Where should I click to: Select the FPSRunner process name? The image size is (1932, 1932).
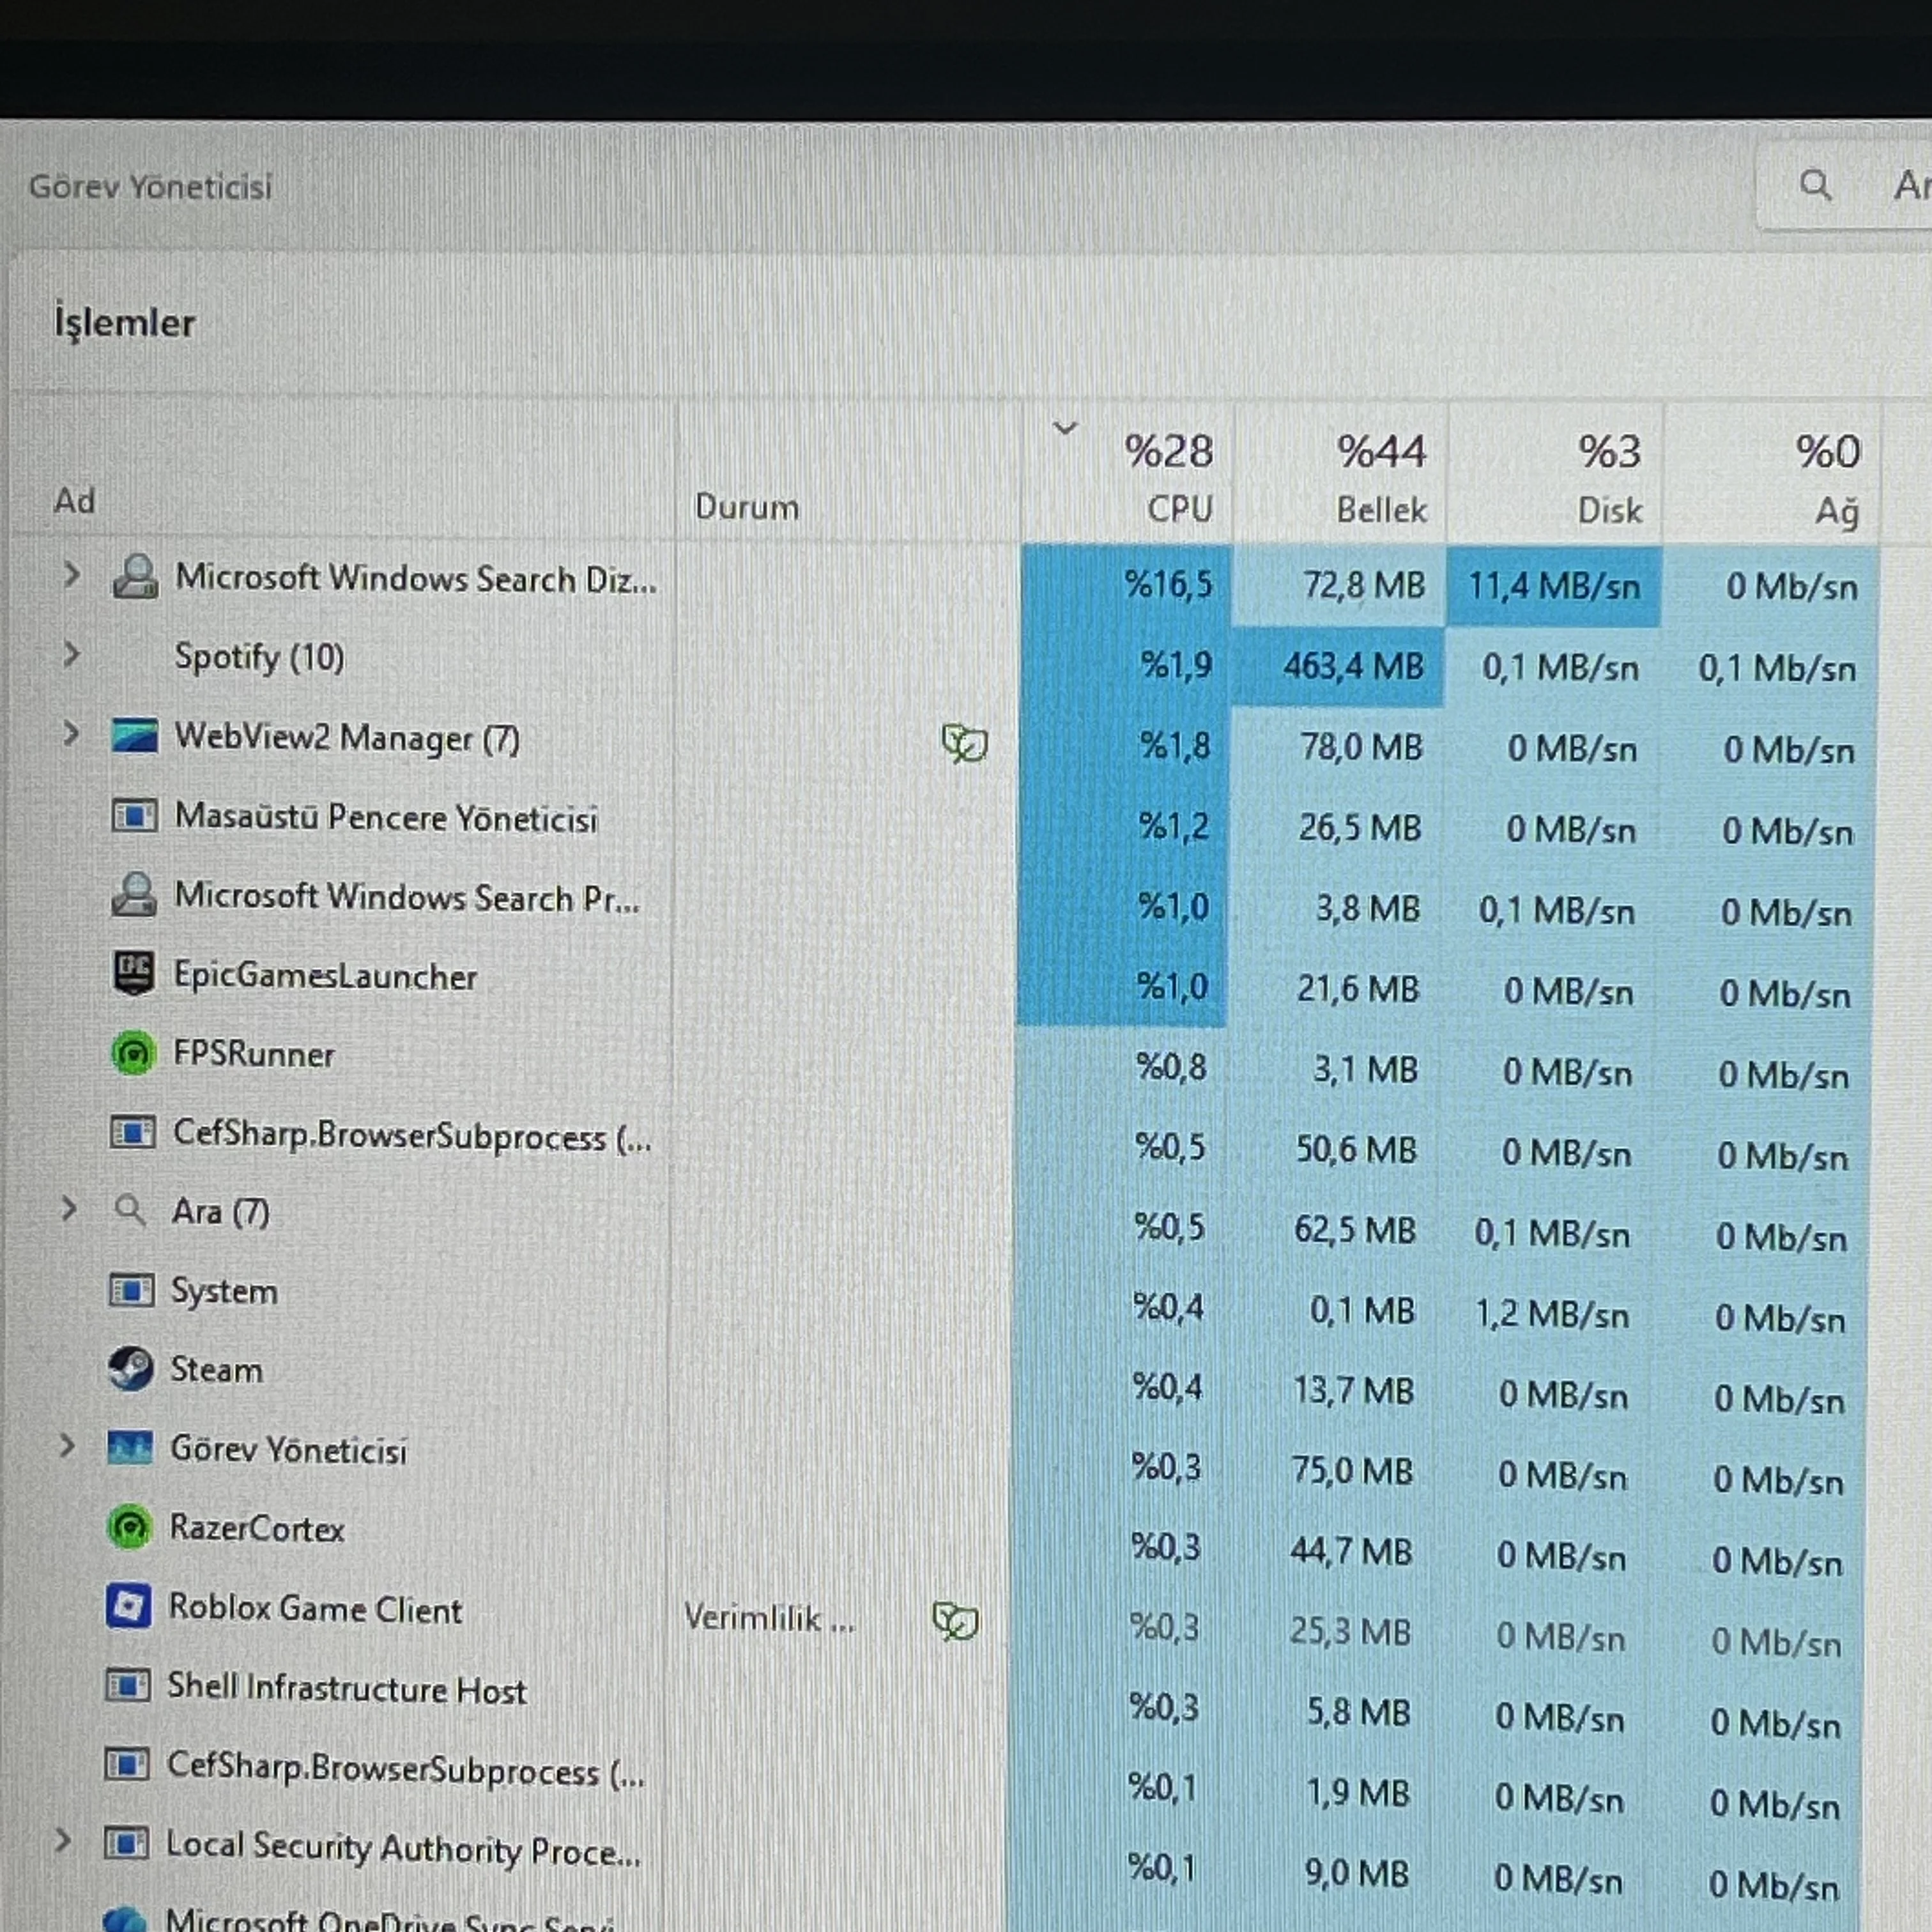coord(253,1054)
